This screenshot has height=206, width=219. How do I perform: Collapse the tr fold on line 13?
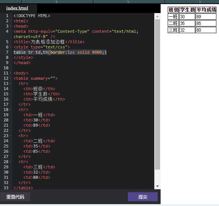point(11,83)
